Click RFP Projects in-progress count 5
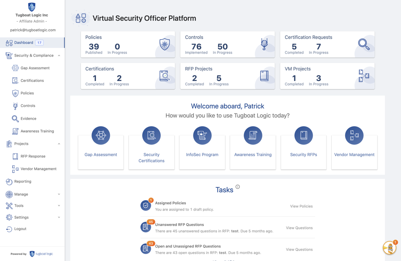This screenshot has width=401, height=261. (x=219, y=78)
